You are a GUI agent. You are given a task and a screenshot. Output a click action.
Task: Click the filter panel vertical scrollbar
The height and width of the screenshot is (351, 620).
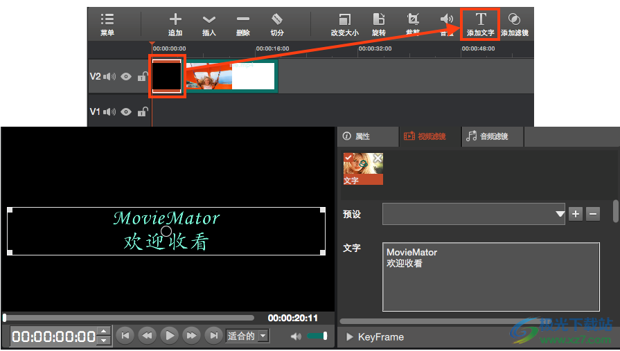click(x=616, y=211)
